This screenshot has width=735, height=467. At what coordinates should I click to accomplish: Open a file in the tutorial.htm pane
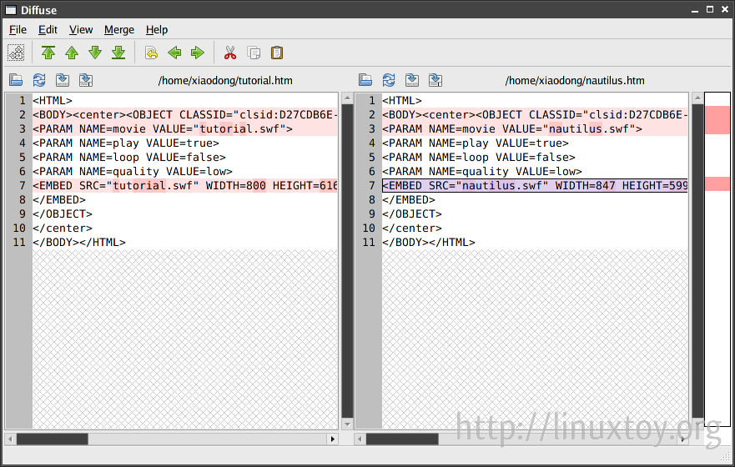[16, 80]
